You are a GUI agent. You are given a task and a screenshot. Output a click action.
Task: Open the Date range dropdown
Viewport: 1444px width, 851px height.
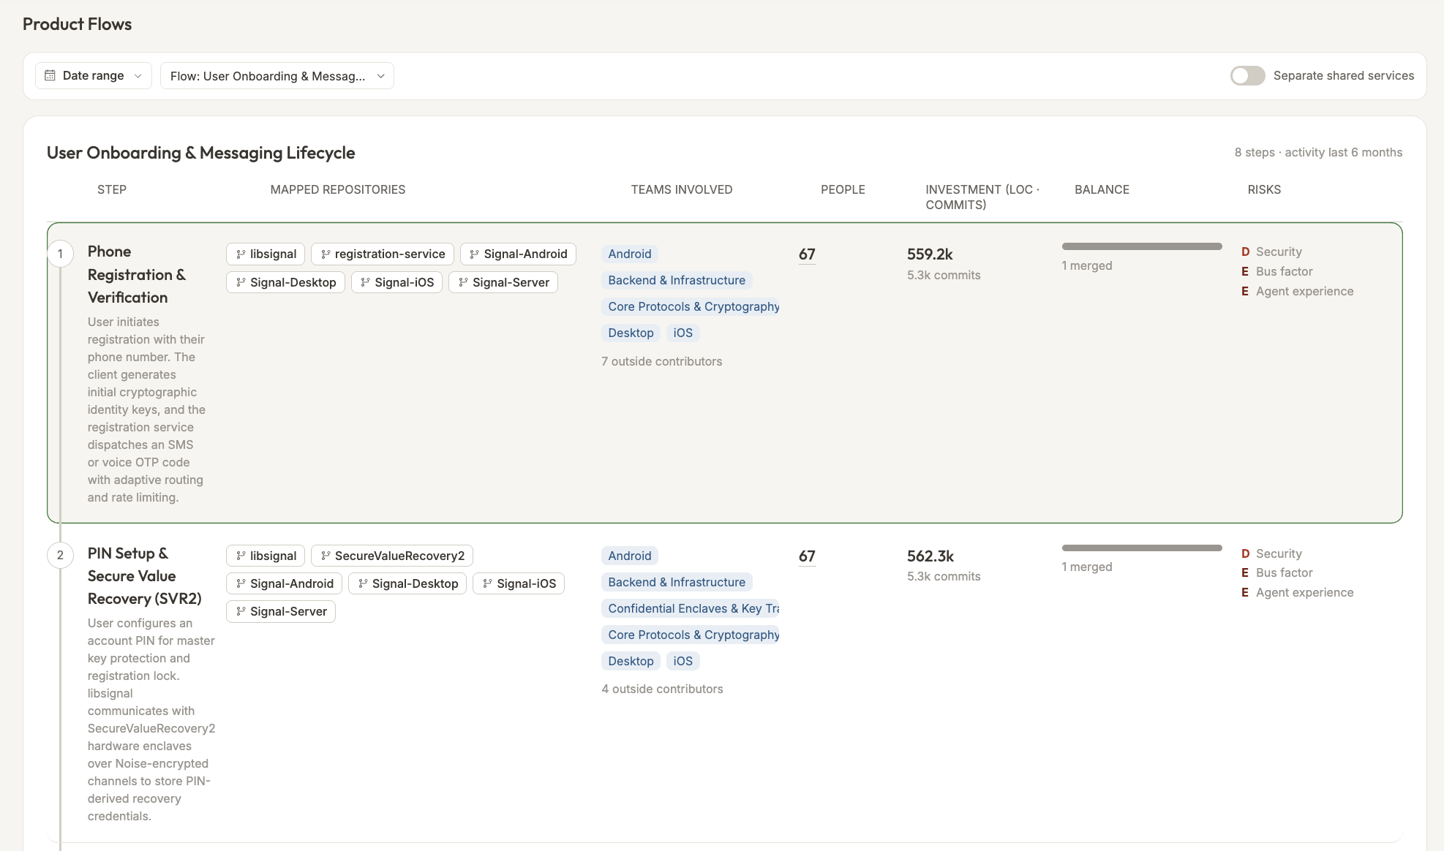[x=94, y=75]
